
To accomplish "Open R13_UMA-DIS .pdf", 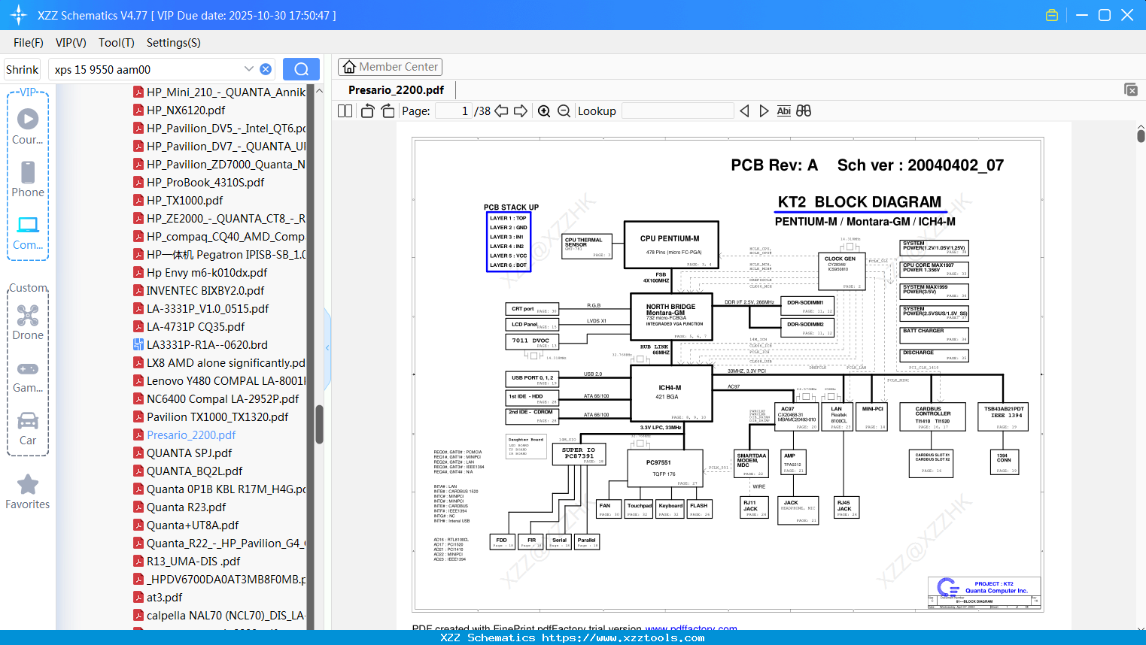I will point(193,561).
